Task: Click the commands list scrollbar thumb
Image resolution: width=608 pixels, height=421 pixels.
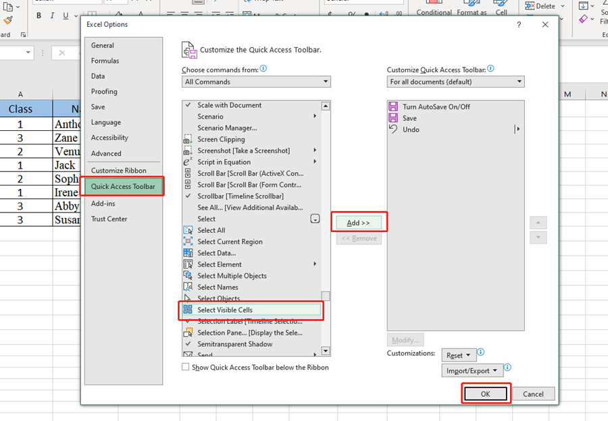Action: [x=326, y=296]
